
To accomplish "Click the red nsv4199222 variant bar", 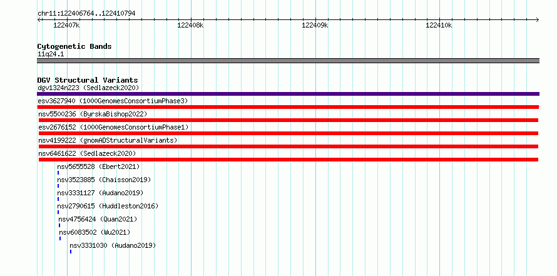I will pos(289,146).
